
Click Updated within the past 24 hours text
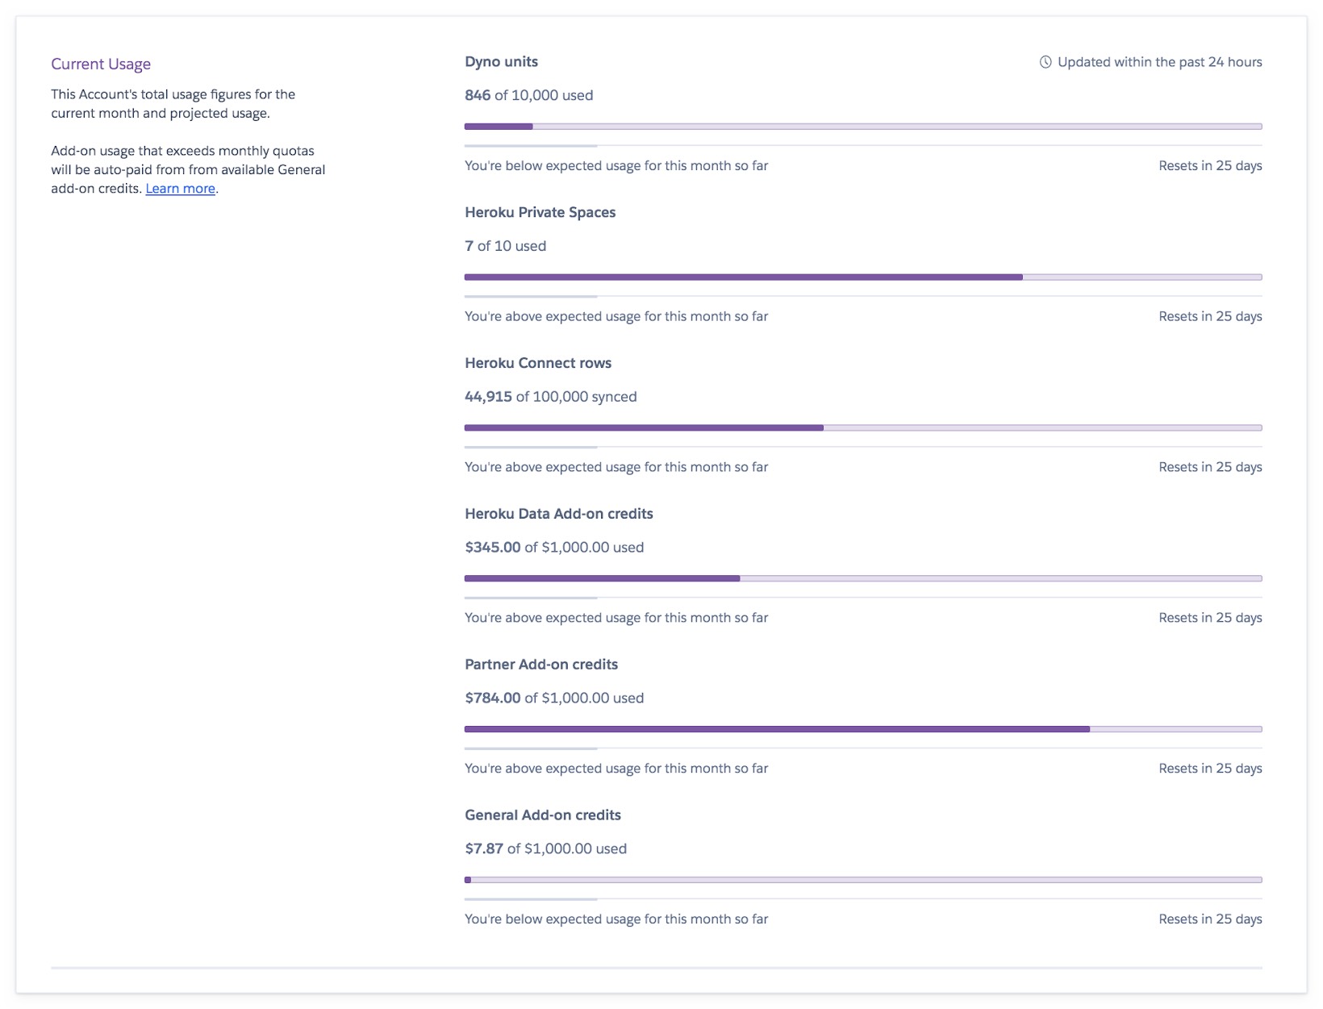click(1159, 60)
